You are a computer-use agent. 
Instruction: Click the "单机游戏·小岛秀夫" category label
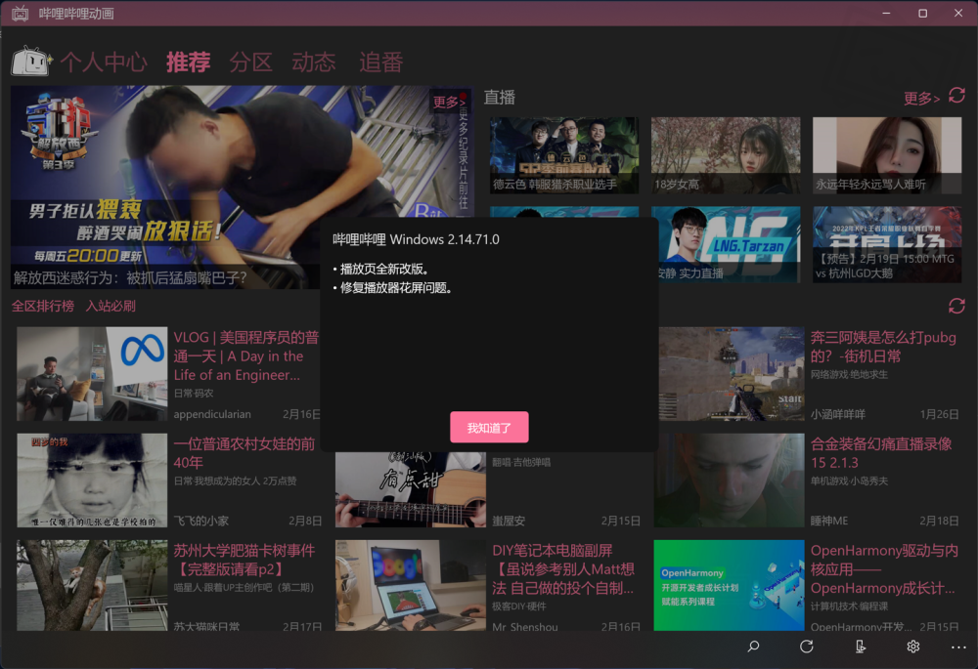[849, 481]
